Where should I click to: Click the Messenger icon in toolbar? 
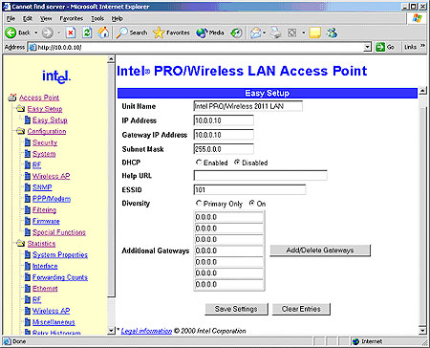click(332, 33)
